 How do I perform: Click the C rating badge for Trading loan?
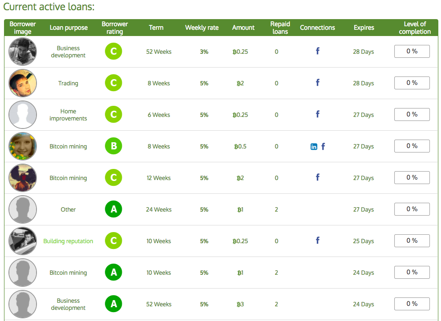click(113, 83)
